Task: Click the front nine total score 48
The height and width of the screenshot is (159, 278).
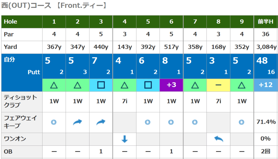Action: pyautogui.click(x=262, y=61)
